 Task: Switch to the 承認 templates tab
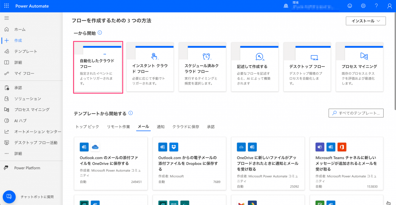[x=211, y=127]
